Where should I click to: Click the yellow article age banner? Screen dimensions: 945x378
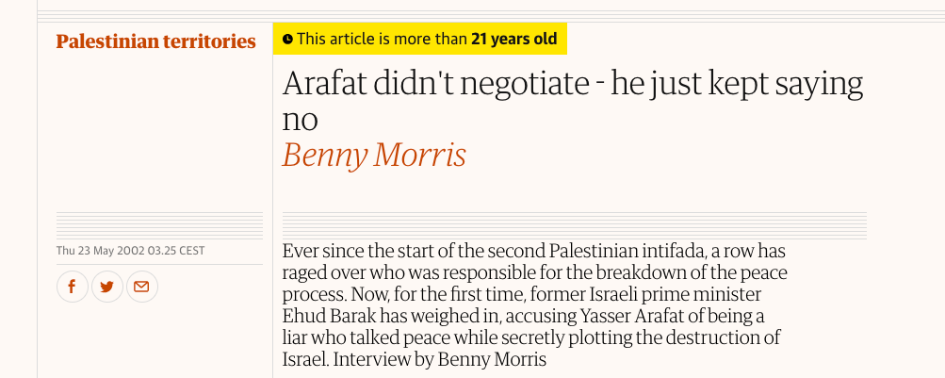(419, 39)
